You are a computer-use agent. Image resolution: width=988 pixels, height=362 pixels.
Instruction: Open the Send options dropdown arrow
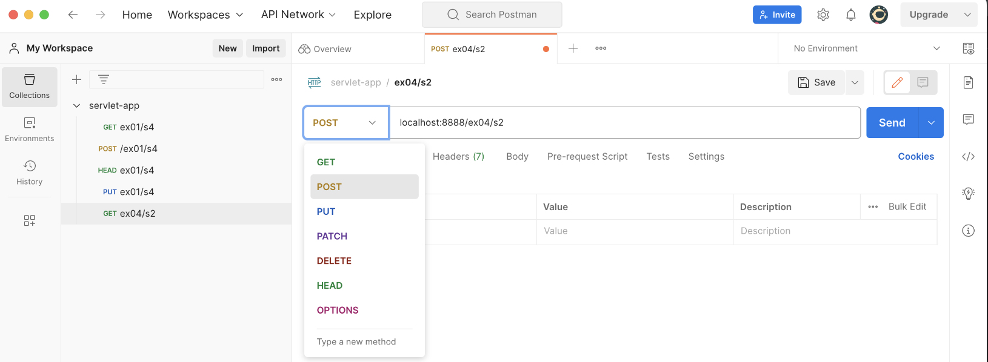tap(931, 123)
